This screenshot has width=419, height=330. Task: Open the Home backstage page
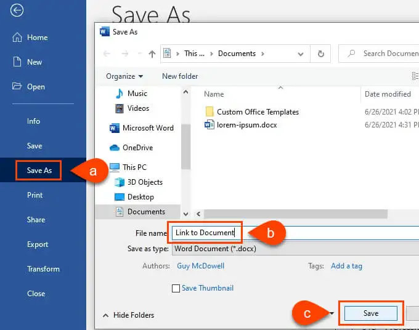pyautogui.click(x=30, y=38)
